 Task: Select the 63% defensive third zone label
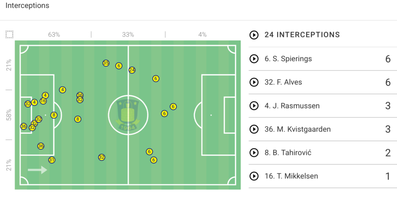point(54,35)
